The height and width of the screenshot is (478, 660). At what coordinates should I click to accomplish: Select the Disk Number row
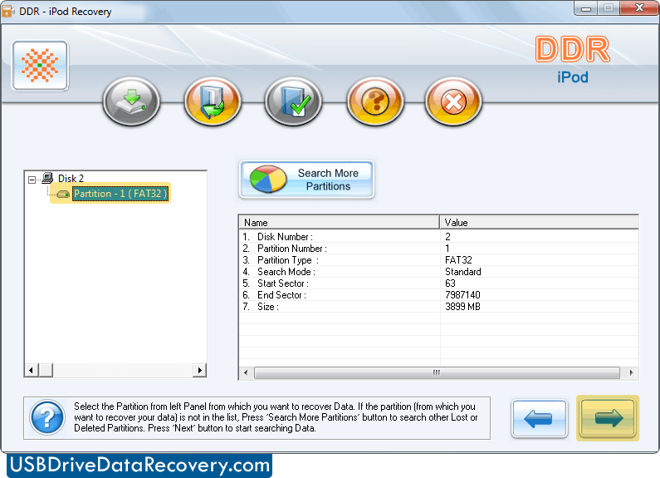click(438, 236)
